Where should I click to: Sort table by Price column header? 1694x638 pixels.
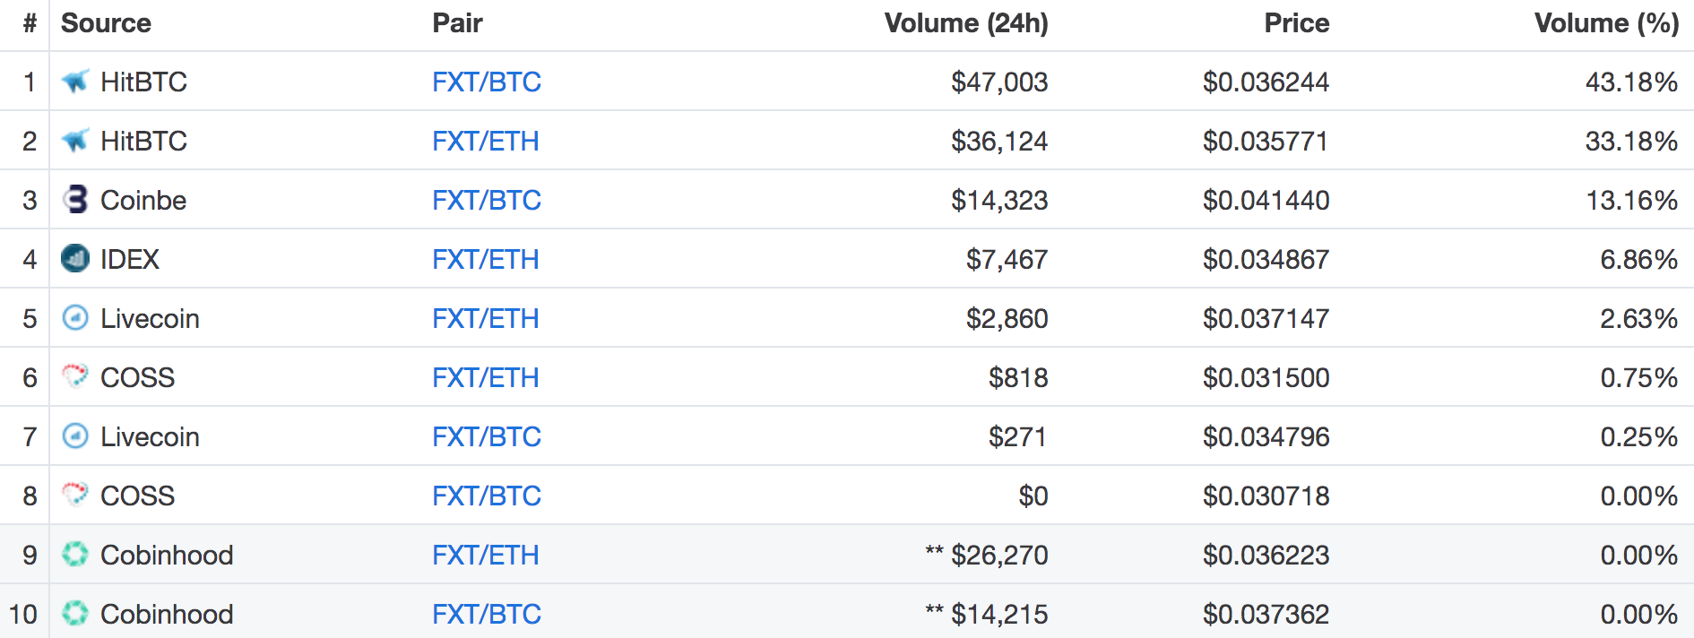pos(1296,23)
